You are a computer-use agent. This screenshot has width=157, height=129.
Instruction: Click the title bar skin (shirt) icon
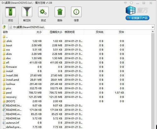tap(132, 3)
